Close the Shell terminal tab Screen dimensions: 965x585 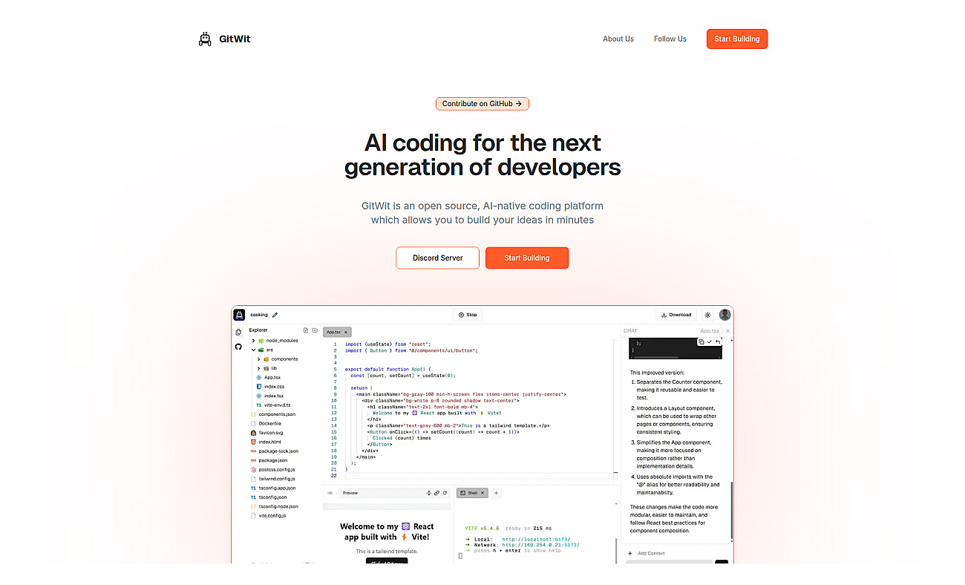pyautogui.click(x=482, y=493)
